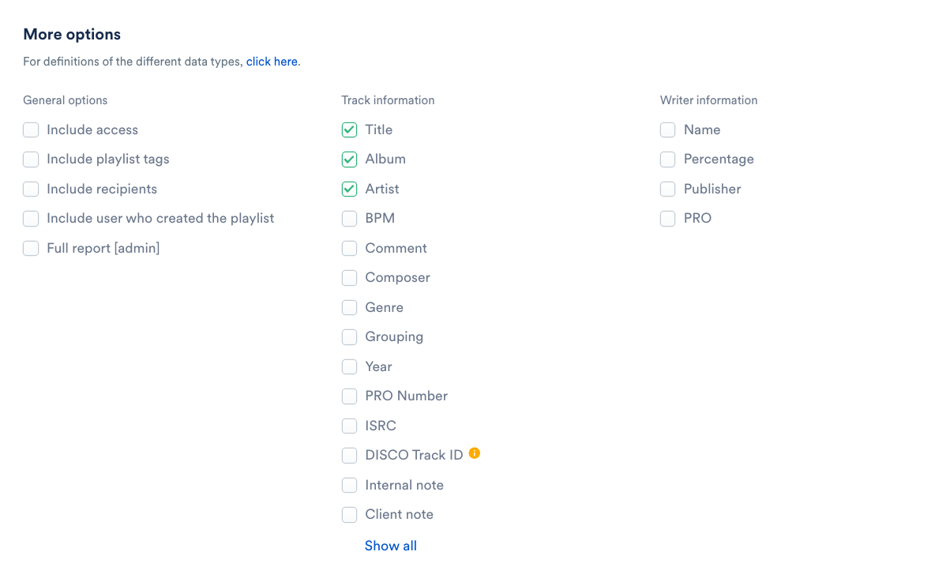
Task: Uncheck the Title checkbox
Action: pos(349,129)
